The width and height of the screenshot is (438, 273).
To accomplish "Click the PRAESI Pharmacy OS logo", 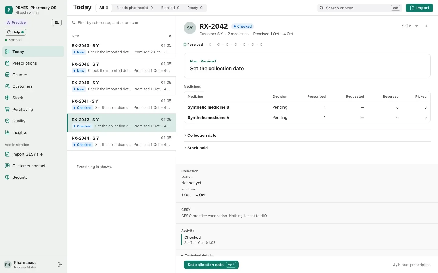I will 9,10.
